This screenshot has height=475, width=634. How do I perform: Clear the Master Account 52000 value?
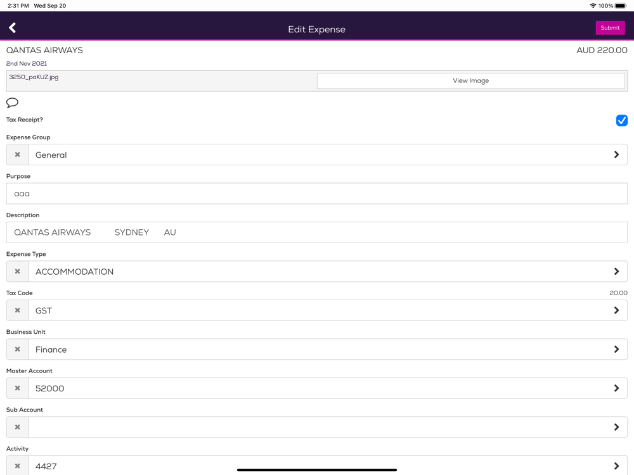pyautogui.click(x=17, y=388)
